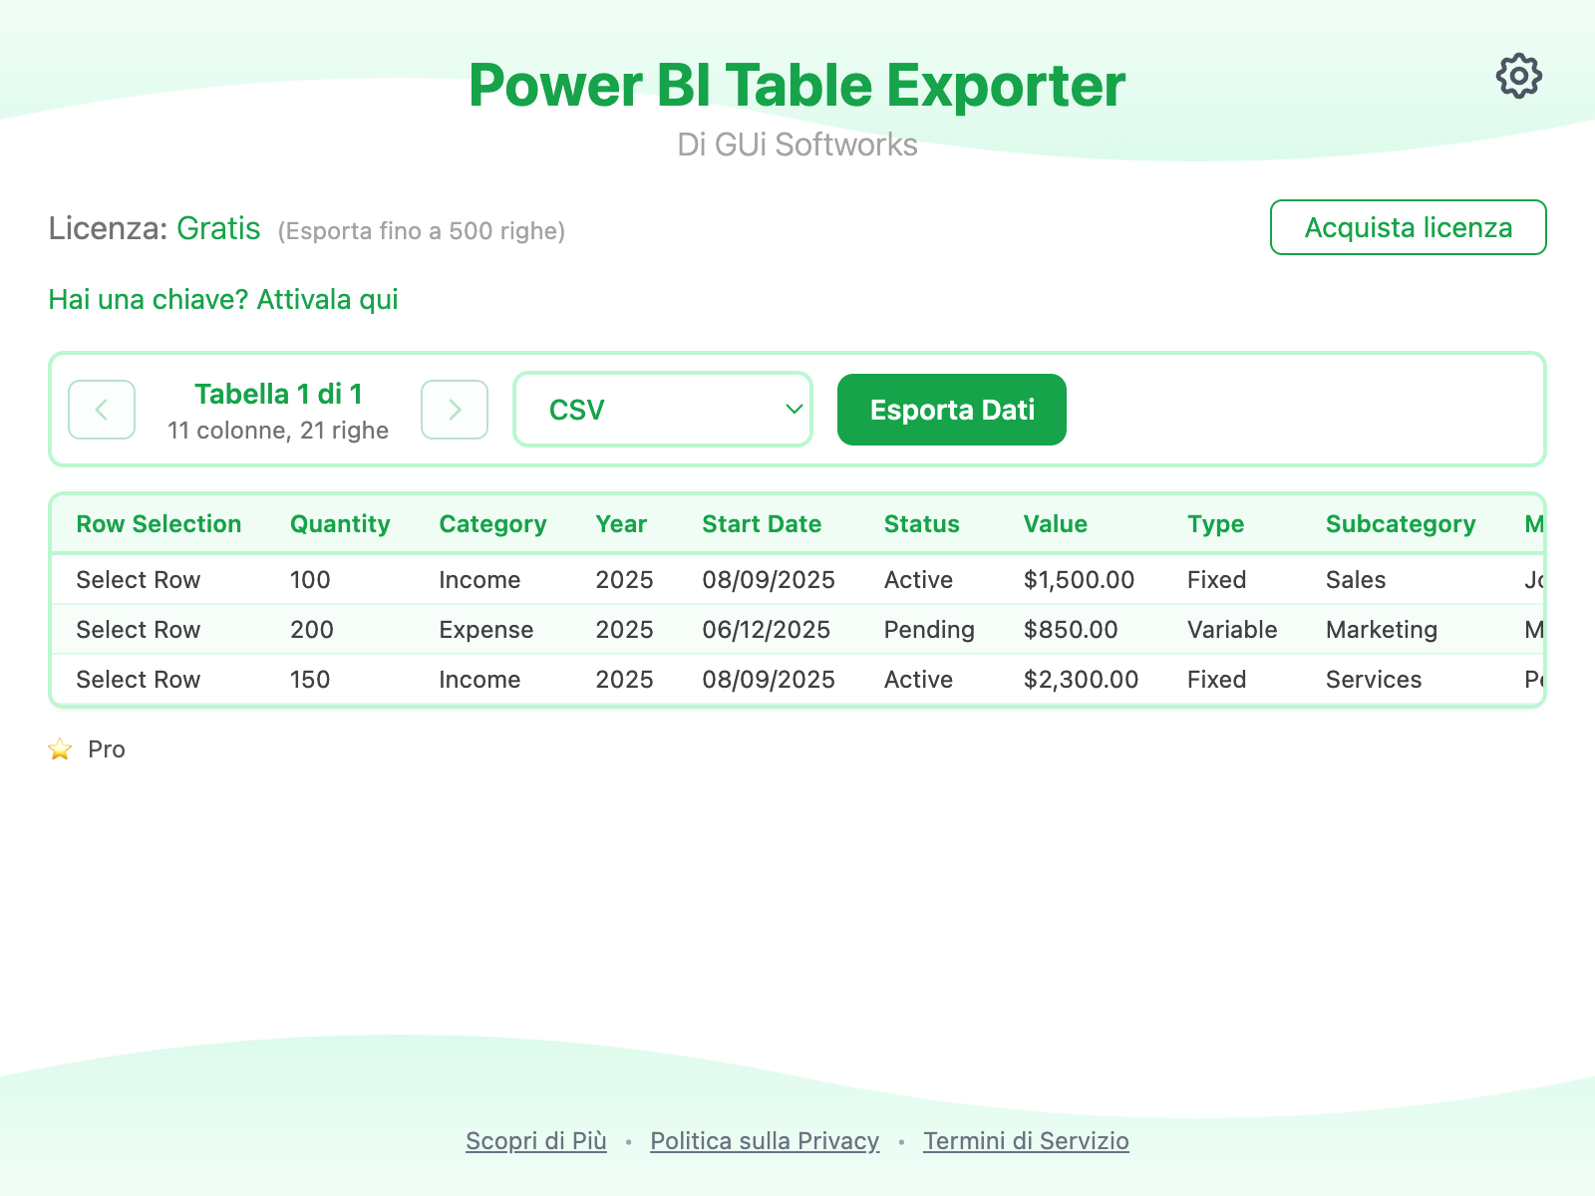Click the Subcategory column header
This screenshot has height=1196, width=1595.
(x=1400, y=524)
